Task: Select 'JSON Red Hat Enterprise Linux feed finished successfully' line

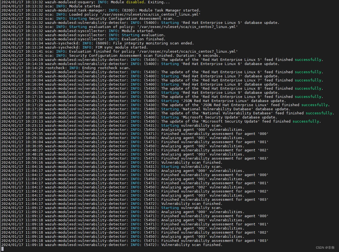Action: (165, 105)
